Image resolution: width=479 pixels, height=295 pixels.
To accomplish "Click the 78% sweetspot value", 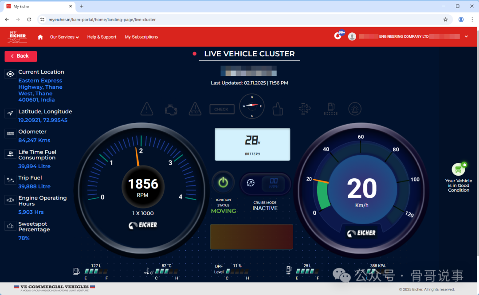I will tap(24, 238).
